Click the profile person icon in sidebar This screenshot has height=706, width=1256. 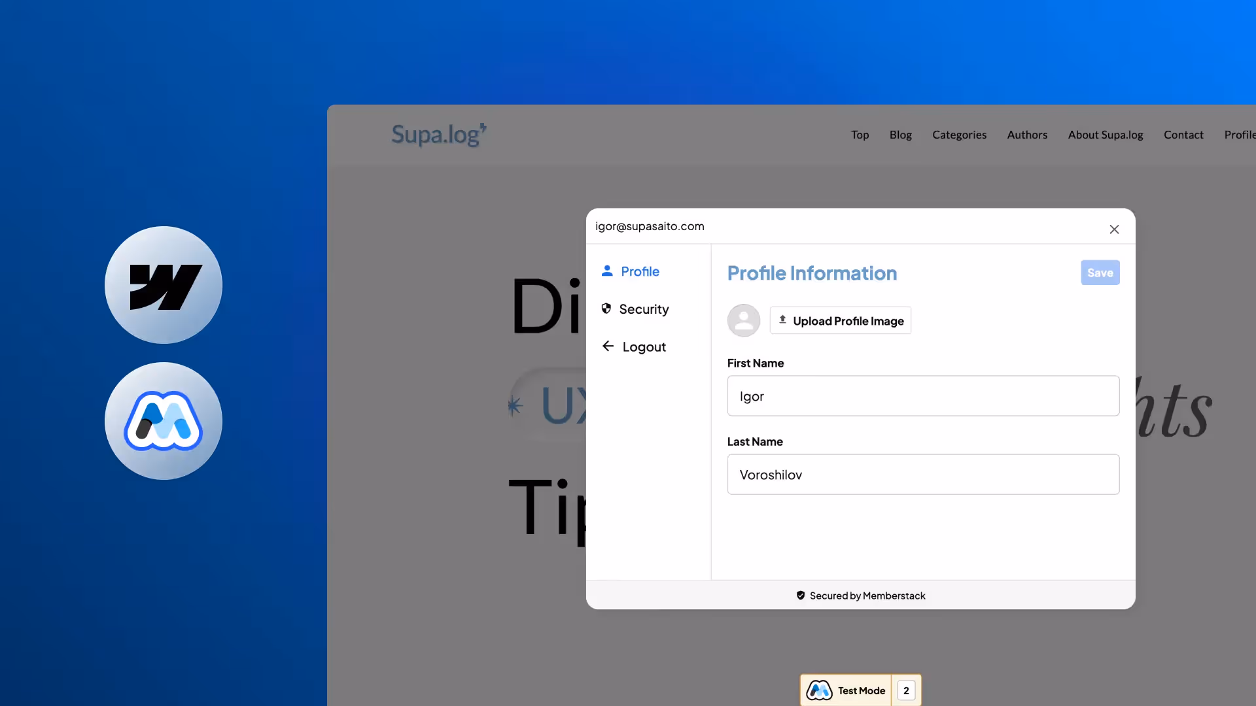[x=607, y=271]
